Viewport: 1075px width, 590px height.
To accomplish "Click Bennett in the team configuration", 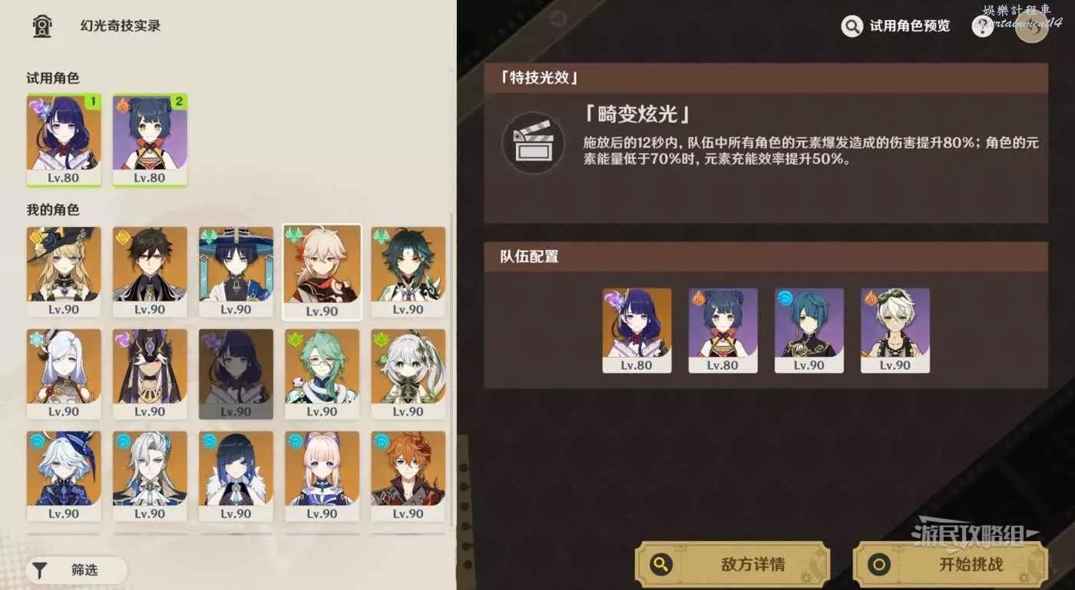I will click(895, 331).
